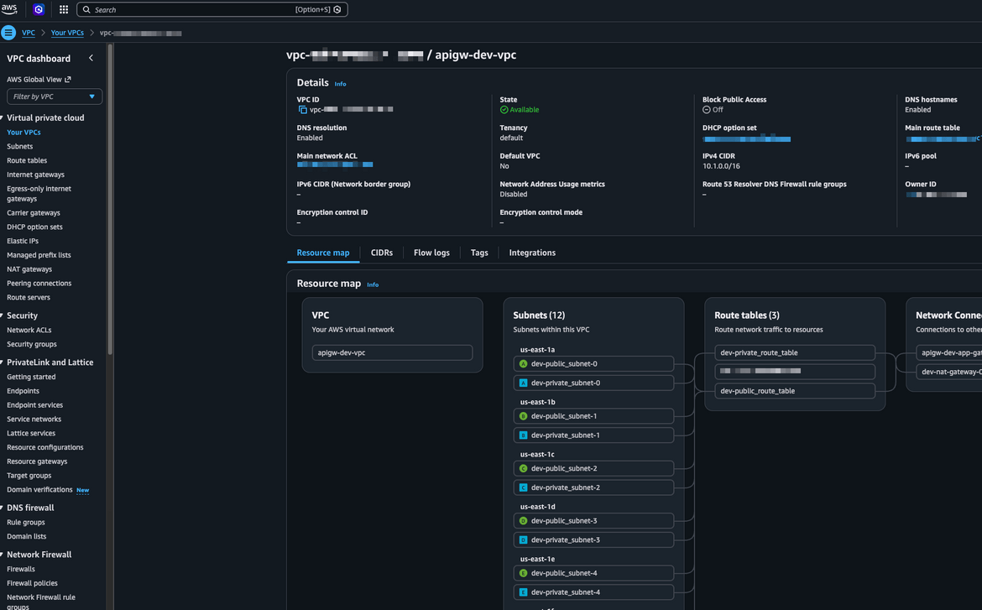Click dev-private_subnet-2 blue C icon
Screen dimensions: 982x610
524,487
